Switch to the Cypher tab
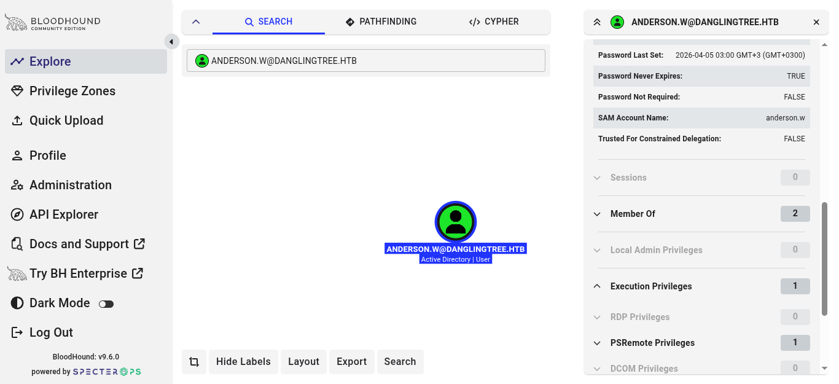 (494, 22)
